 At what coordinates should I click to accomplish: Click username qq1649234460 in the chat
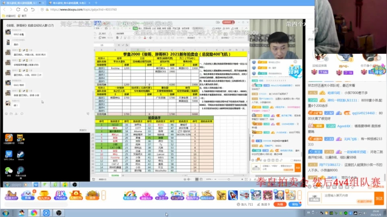[363, 113]
